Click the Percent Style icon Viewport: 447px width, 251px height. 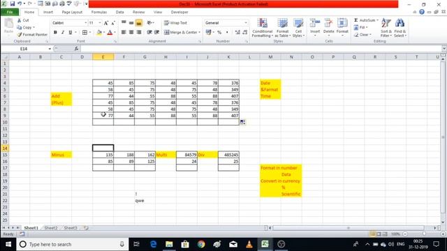pyautogui.click(x=219, y=33)
